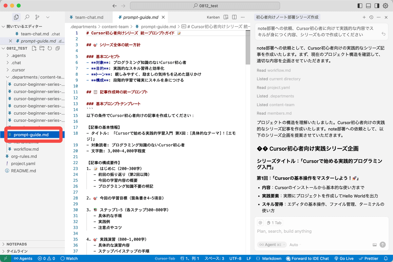393x262 pixels.
Task: Open the Search view in the sidebar
Action: coord(27,17)
